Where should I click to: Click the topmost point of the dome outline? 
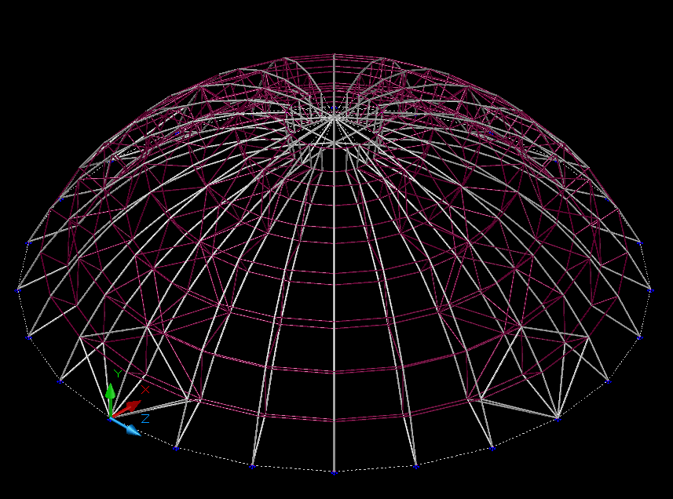[x=335, y=54]
